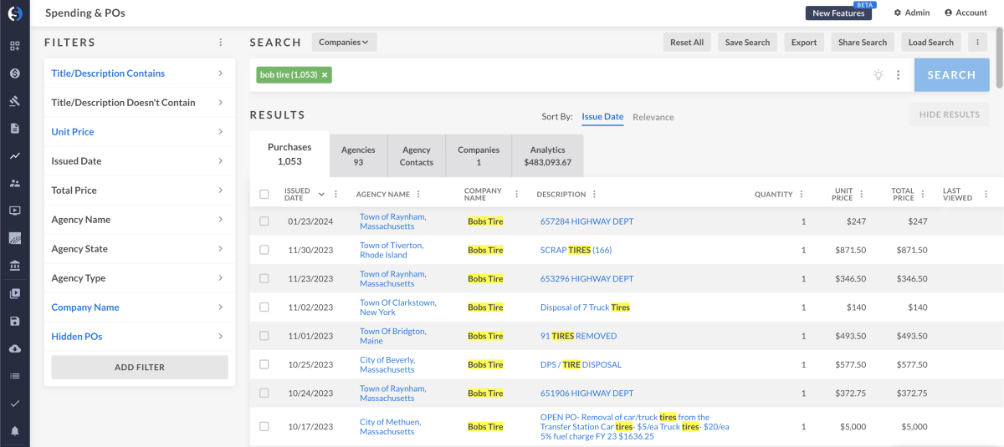Check the select-all checkbox in table header

point(264,195)
